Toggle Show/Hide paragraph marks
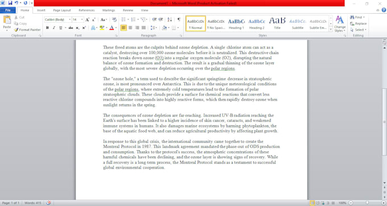 [x=179, y=19]
